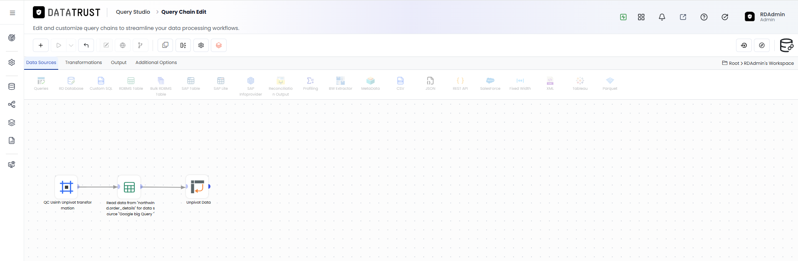
Task: Click the undo back arrow button
Action: (x=86, y=45)
